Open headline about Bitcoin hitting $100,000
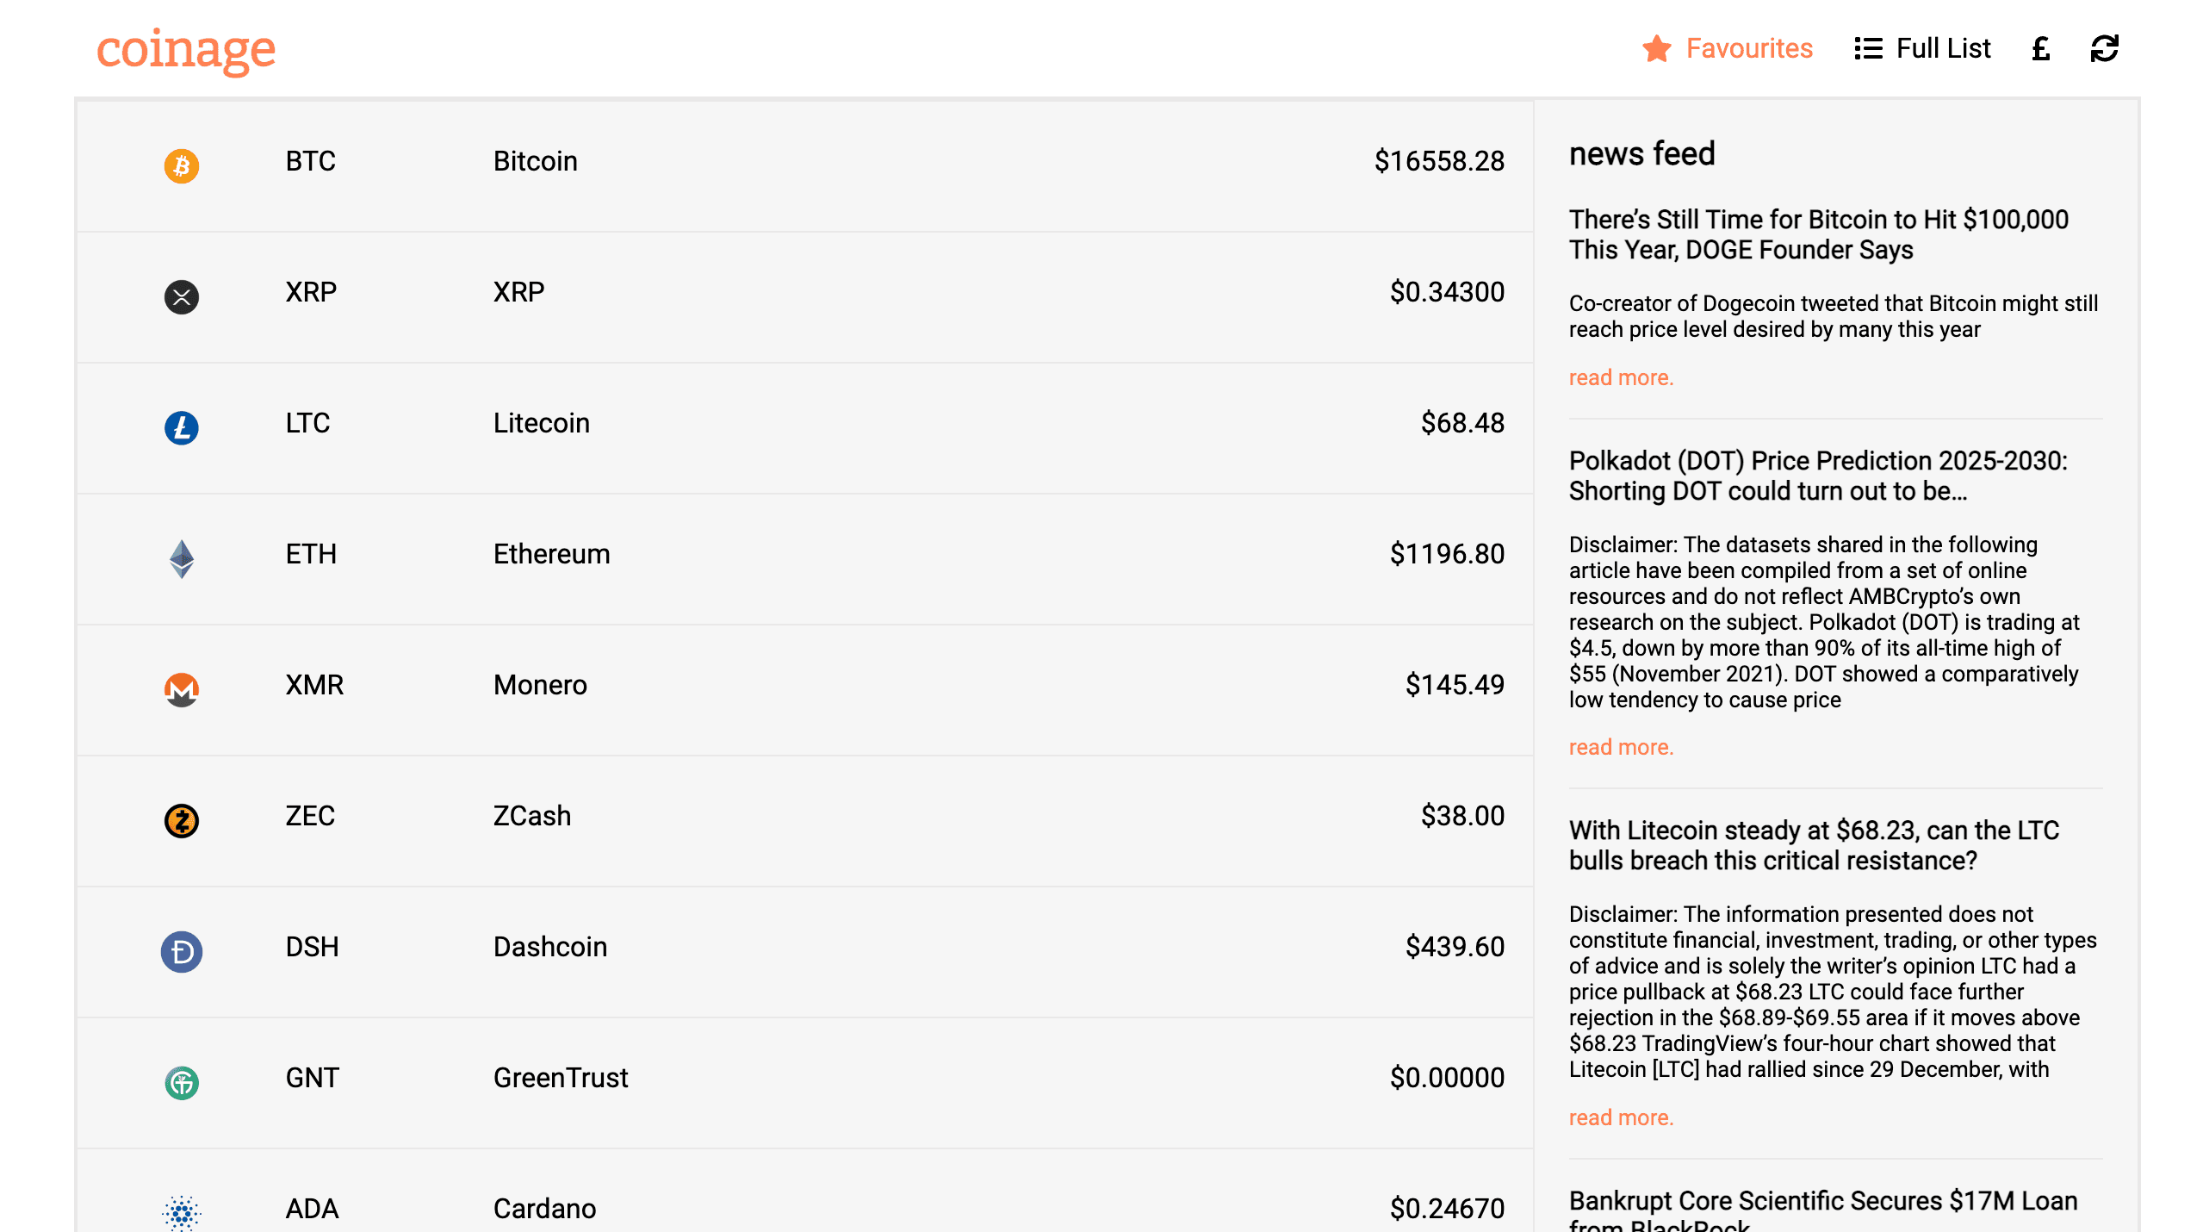The width and height of the screenshot is (2203, 1232). tap(1818, 234)
